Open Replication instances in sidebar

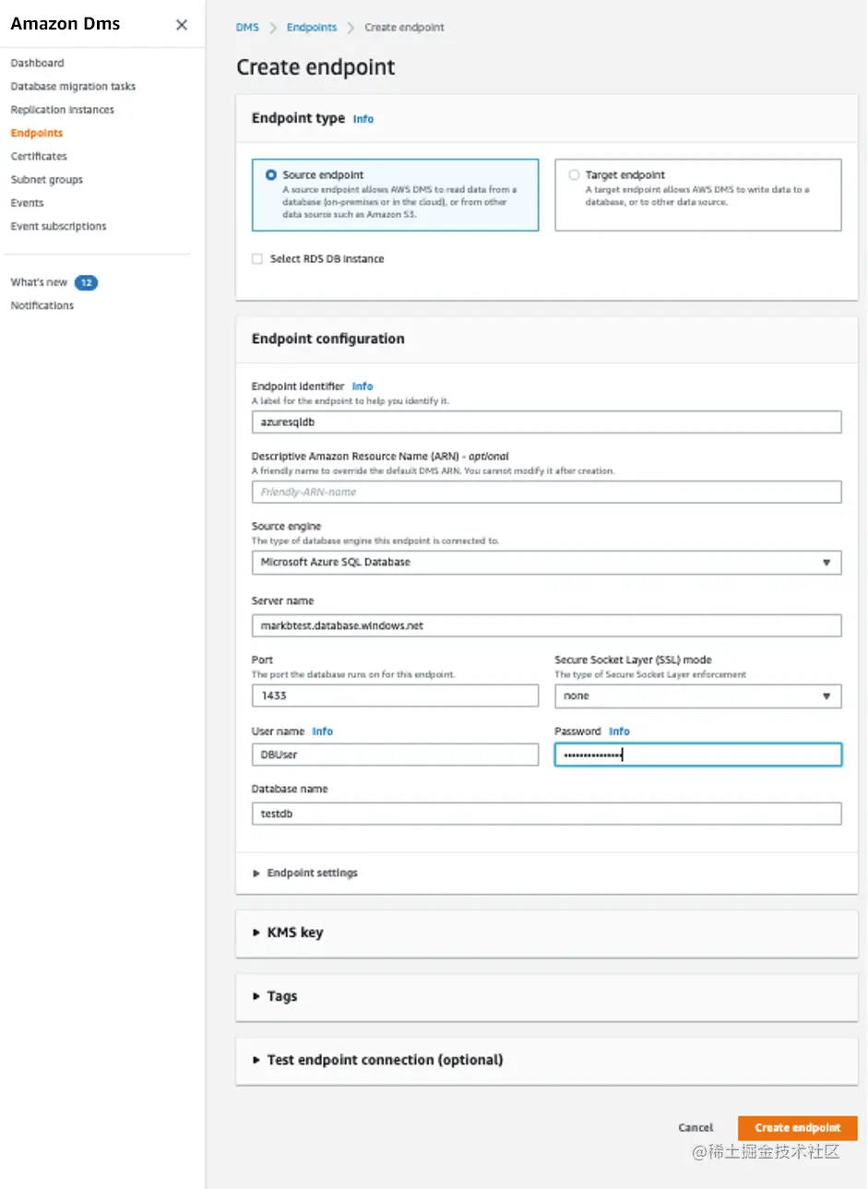pyautogui.click(x=62, y=110)
